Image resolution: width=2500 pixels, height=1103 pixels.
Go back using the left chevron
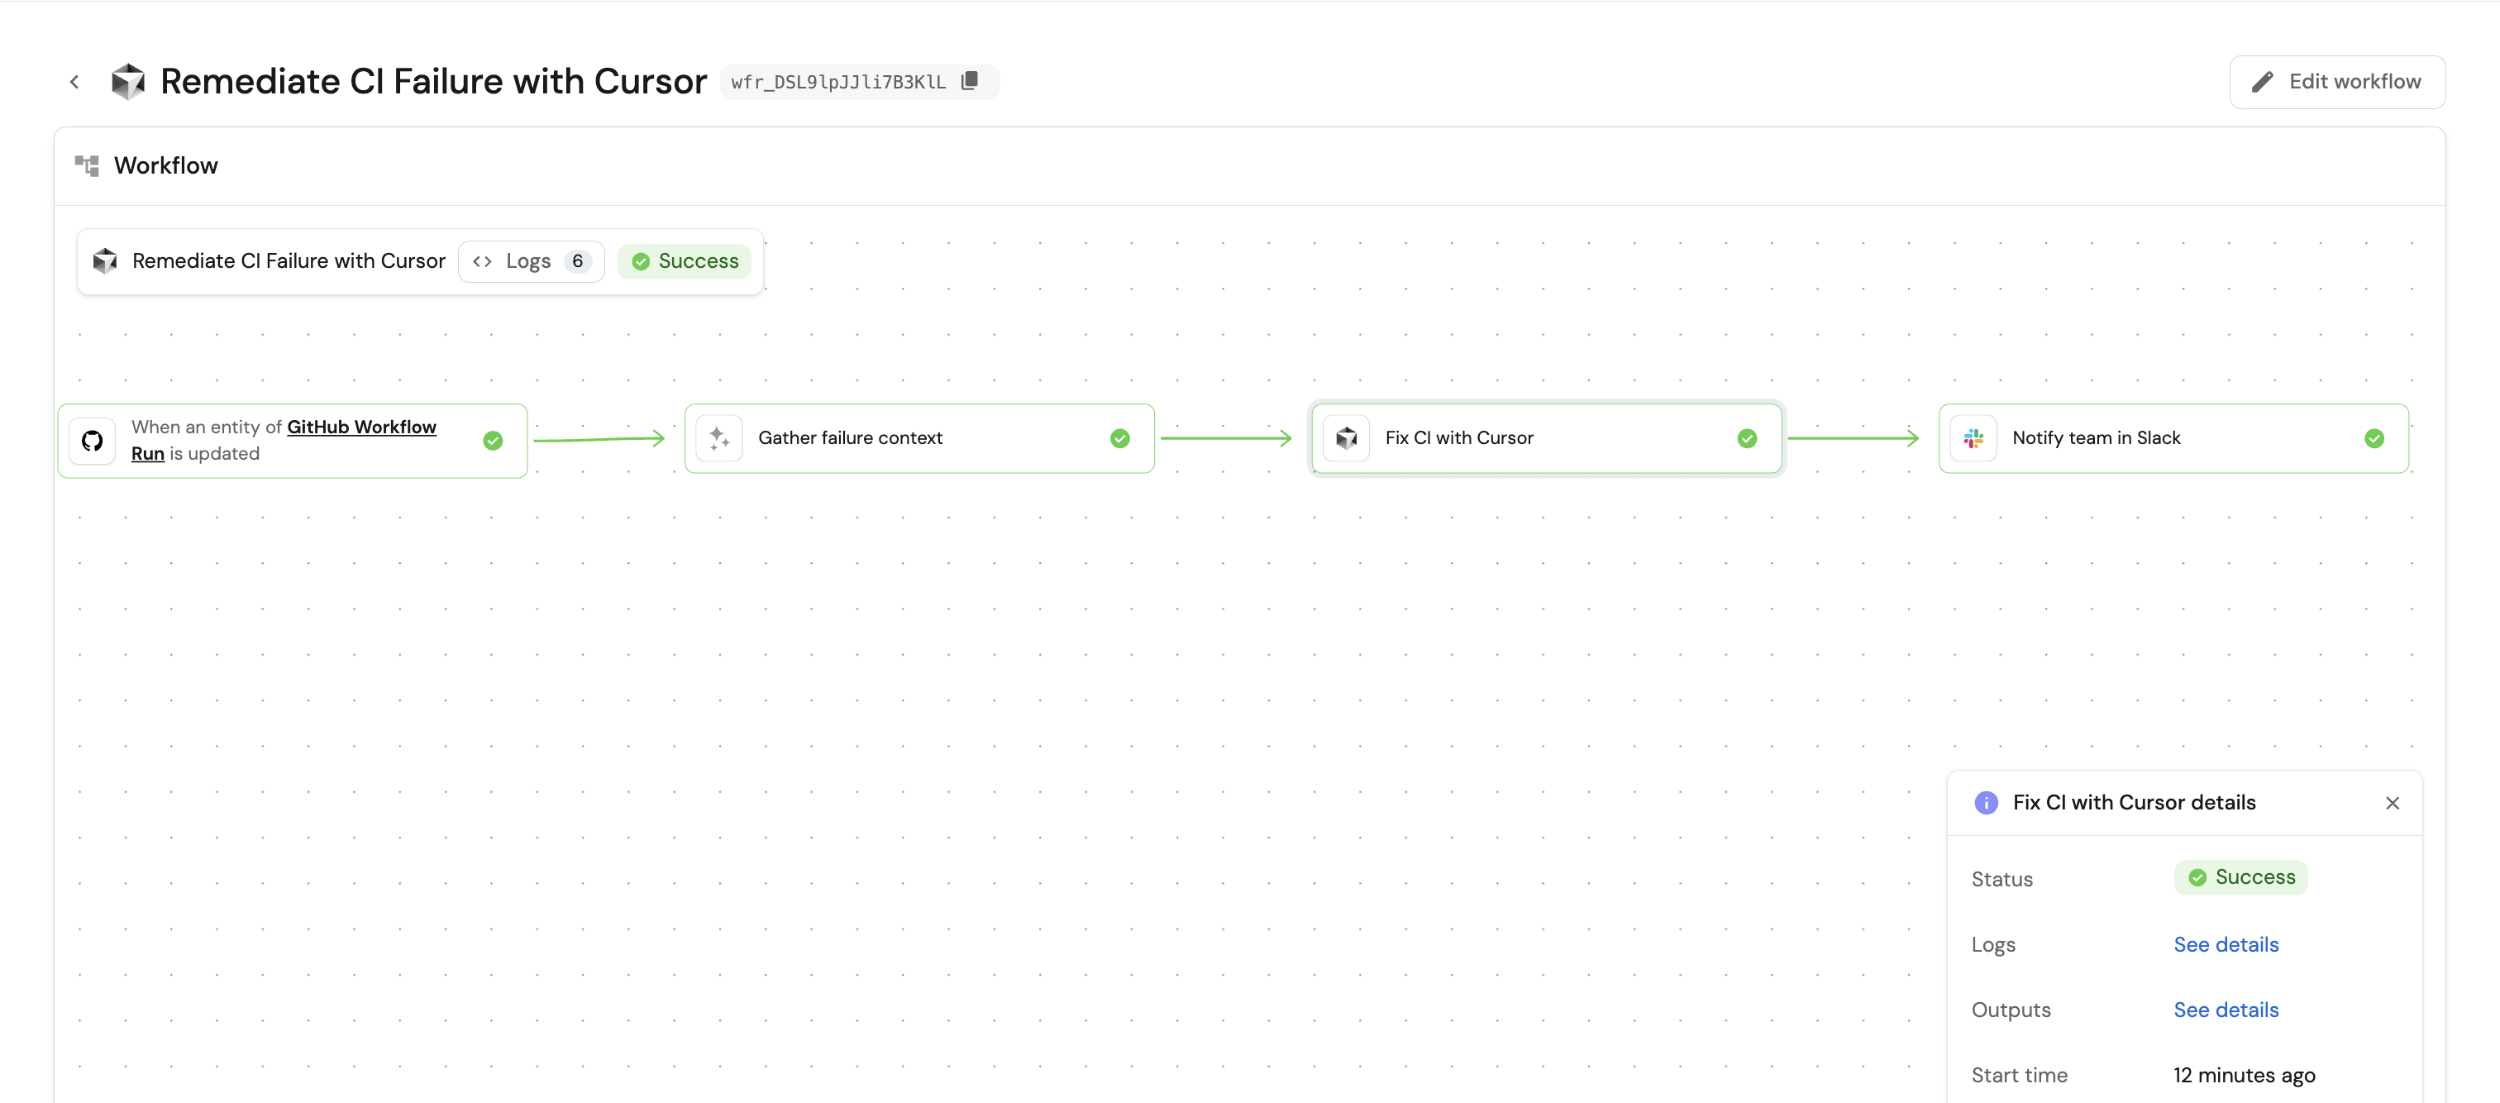tap(74, 82)
